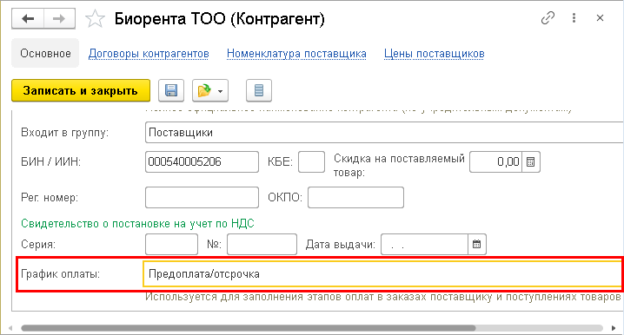Screen dimensions: 624x335
Task: Open Договоры контрагентов link
Action: click(x=149, y=54)
